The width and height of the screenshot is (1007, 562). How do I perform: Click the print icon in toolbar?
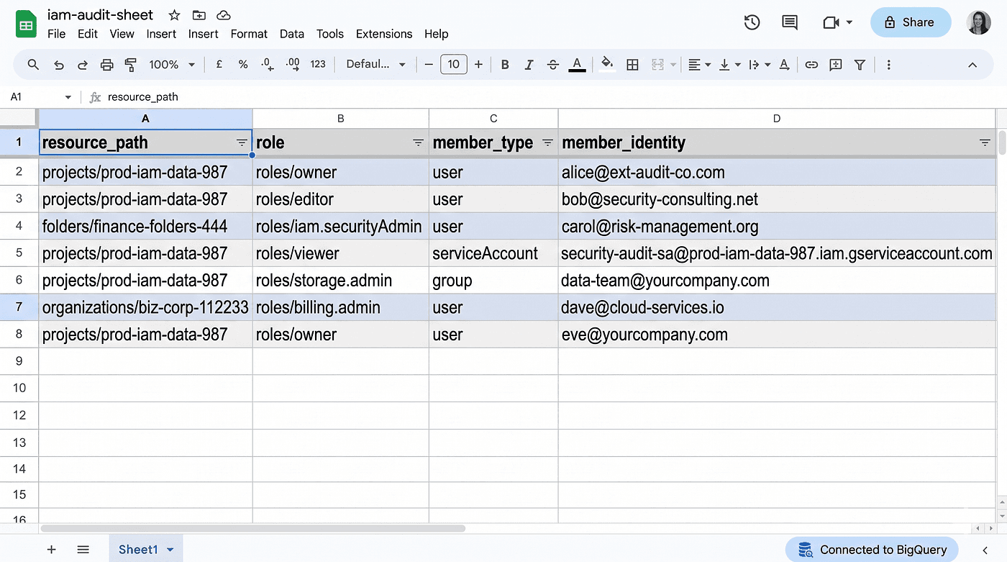106,65
